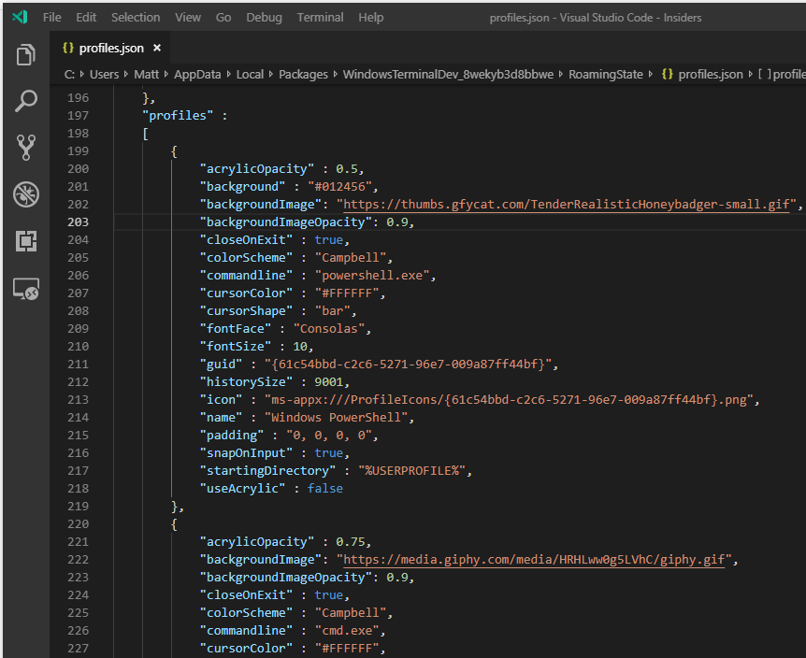Expand the AppData breadcrumb segment
The width and height of the screenshot is (806, 658).
[197, 74]
